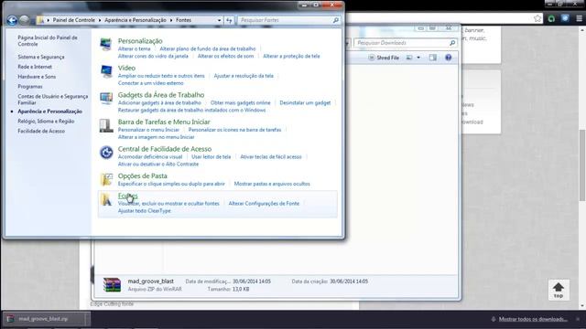Select Programas in the sidebar
This screenshot has height=329, width=586.
[30, 87]
